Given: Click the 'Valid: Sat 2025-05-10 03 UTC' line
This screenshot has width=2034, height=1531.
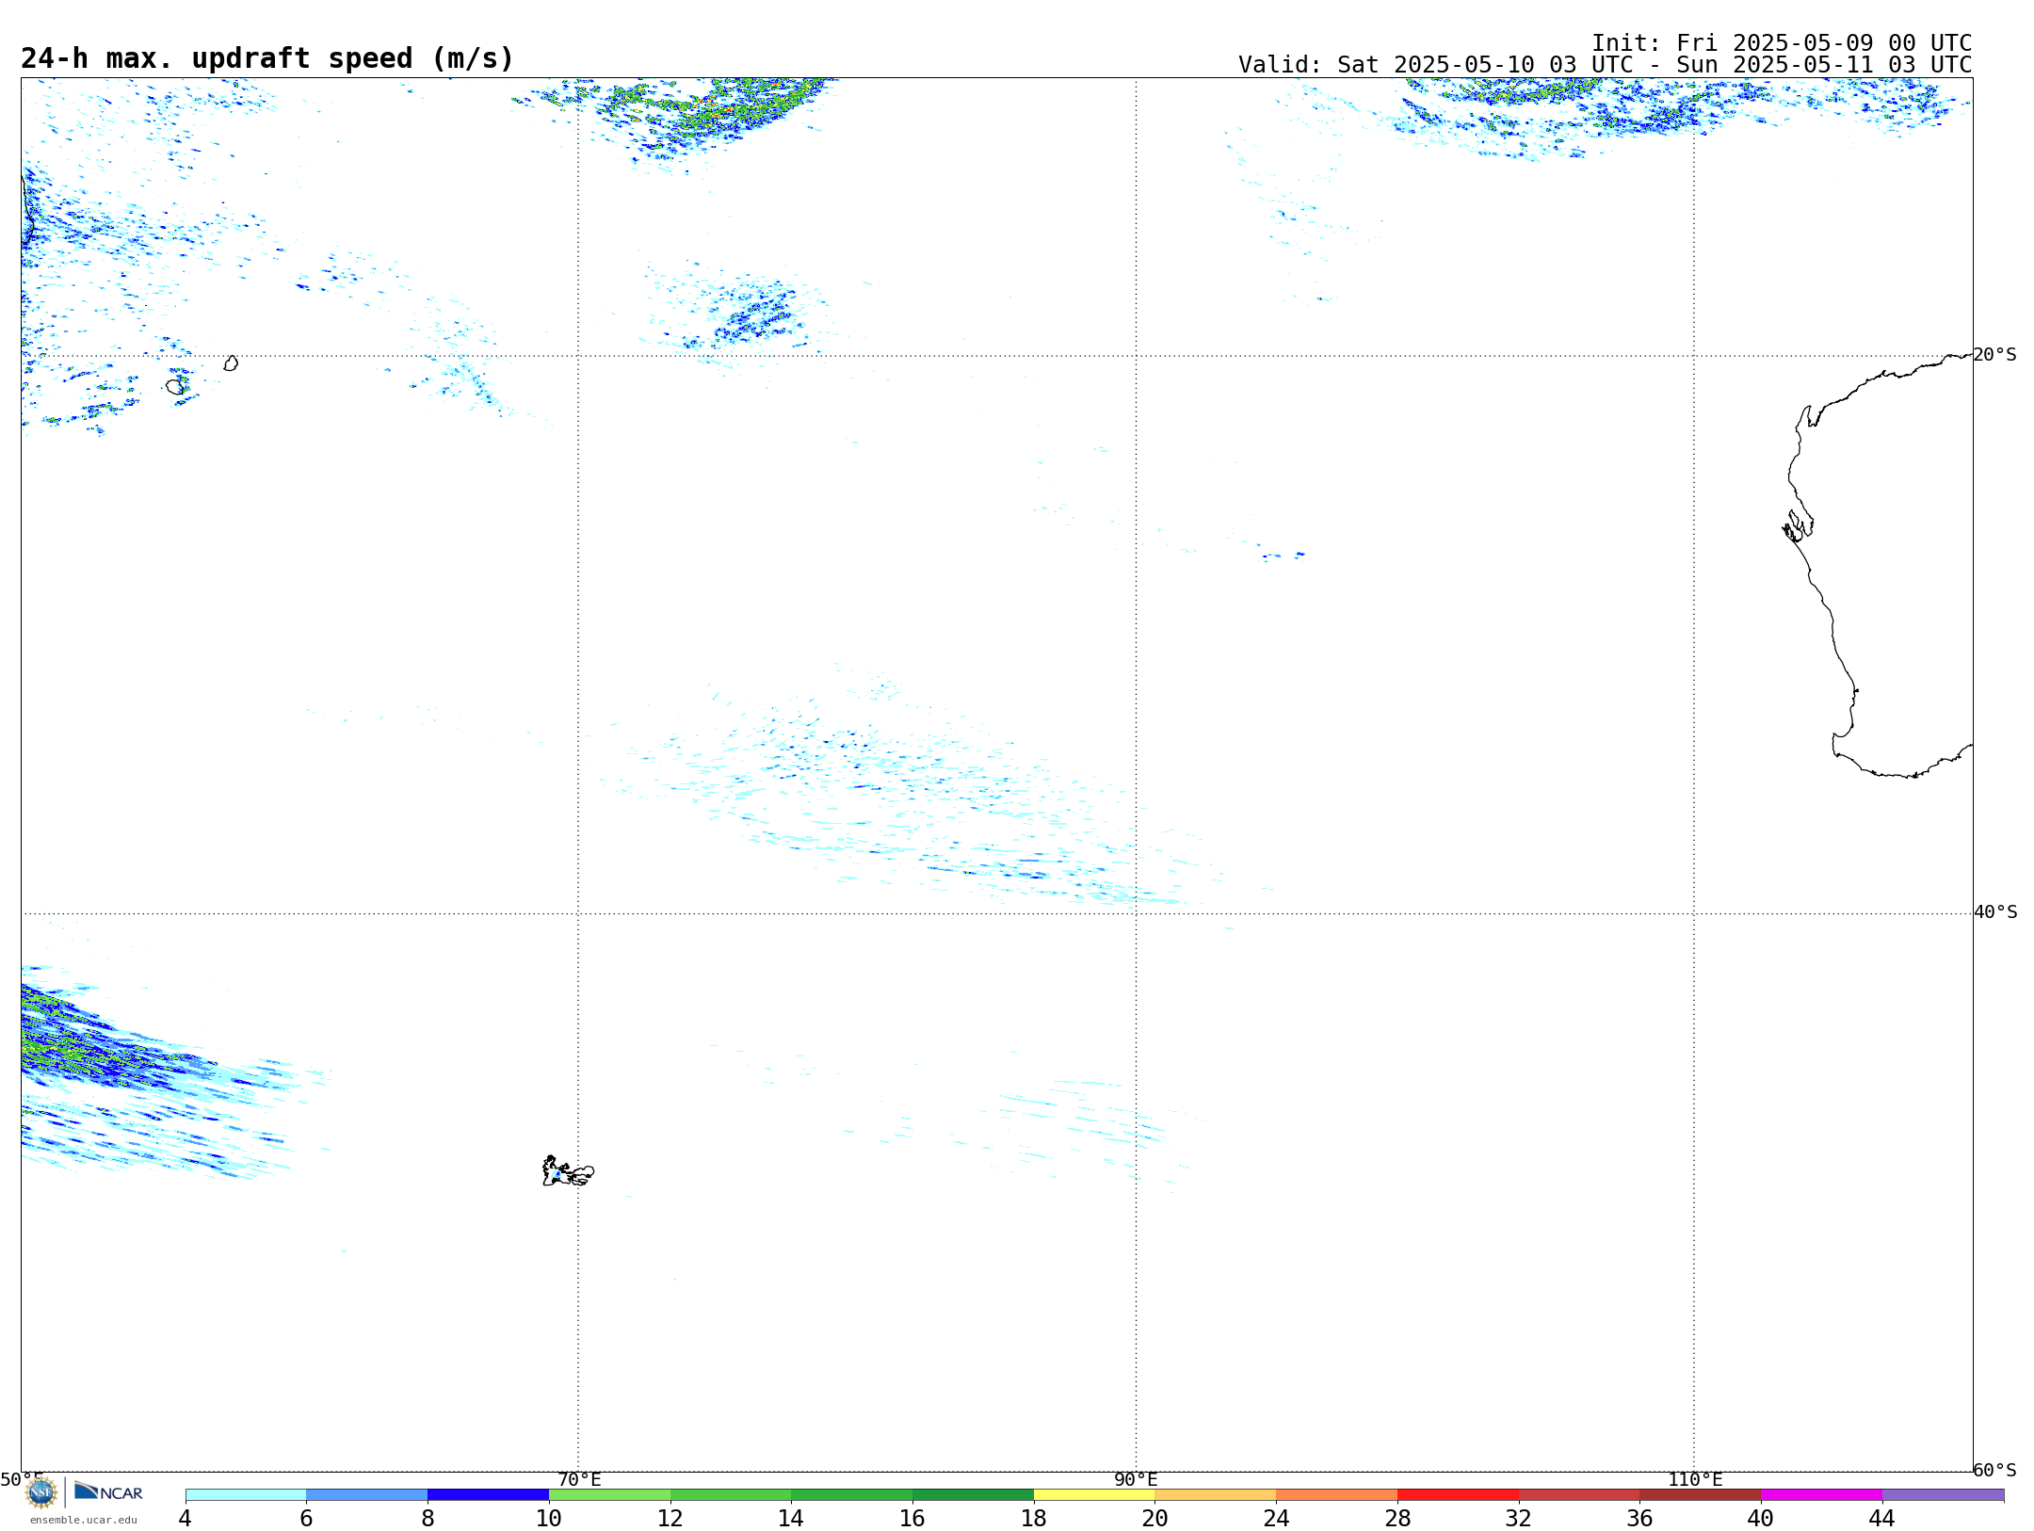Looking at the screenshot, I should click(1605, 65).
